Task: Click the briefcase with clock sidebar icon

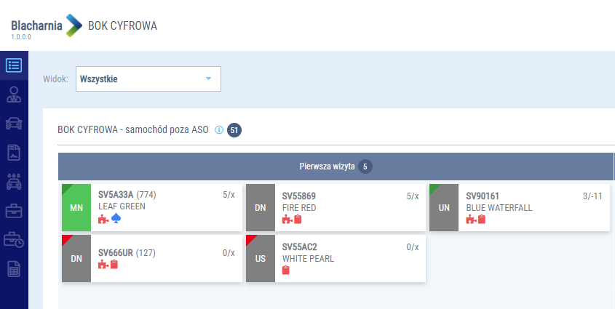Action: point(14,240)
